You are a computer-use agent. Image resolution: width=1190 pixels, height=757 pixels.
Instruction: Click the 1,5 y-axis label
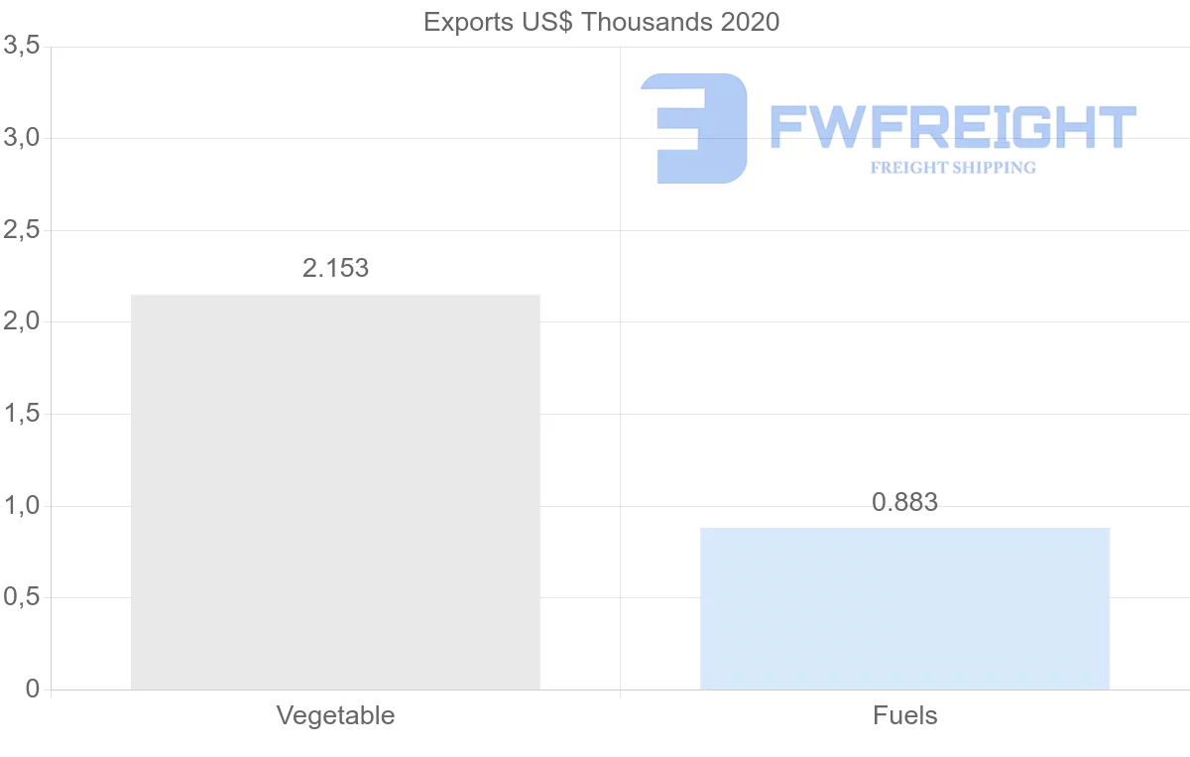[21, 414]
